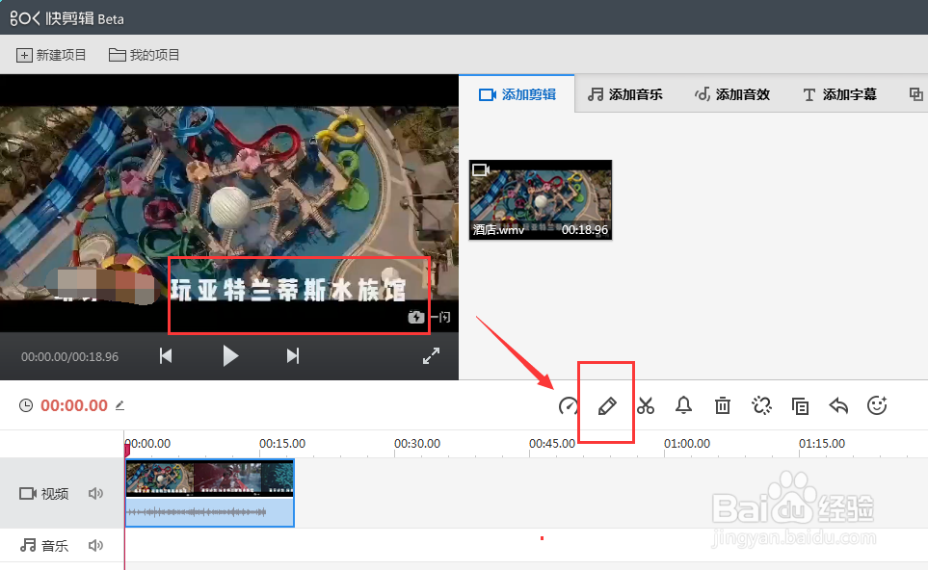Viewport: 928px width, 570px height.
Task: Mute the 音乐 track speaker
Action: [95, 544]
